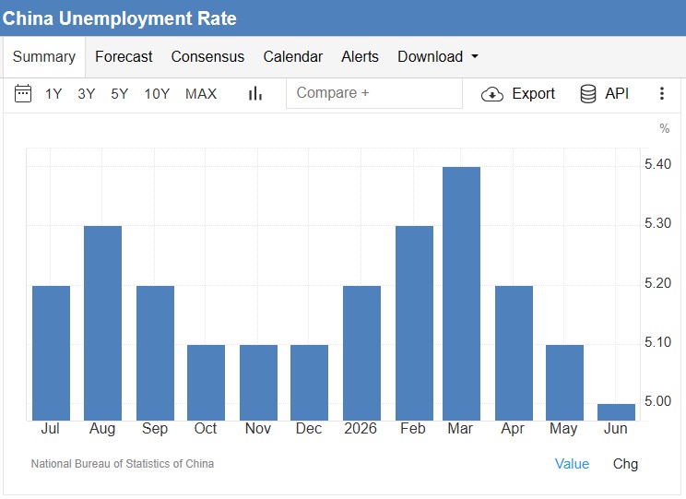Screen dimensions: 686x499
Task: Click the bar chart type icon
Action: coord(255,93)
